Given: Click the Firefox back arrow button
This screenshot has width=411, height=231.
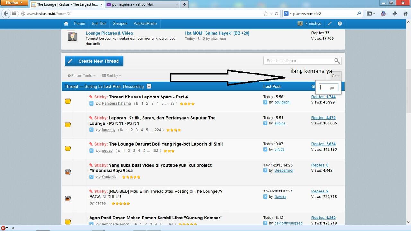Looking at the screenshot, I should [6, 13].
